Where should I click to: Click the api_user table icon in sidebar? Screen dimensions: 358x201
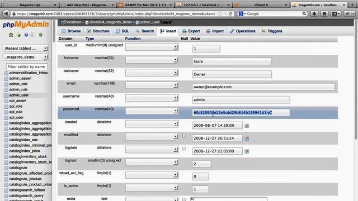pyautogui.click(x=6, y=118)
